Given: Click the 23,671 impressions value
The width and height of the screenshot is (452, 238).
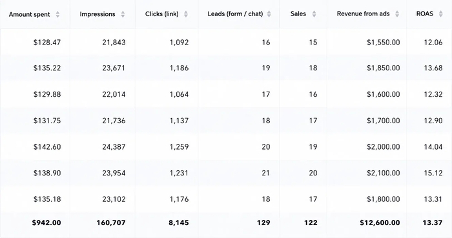Looking at the screenshot, I should click(x=114, y=68).
